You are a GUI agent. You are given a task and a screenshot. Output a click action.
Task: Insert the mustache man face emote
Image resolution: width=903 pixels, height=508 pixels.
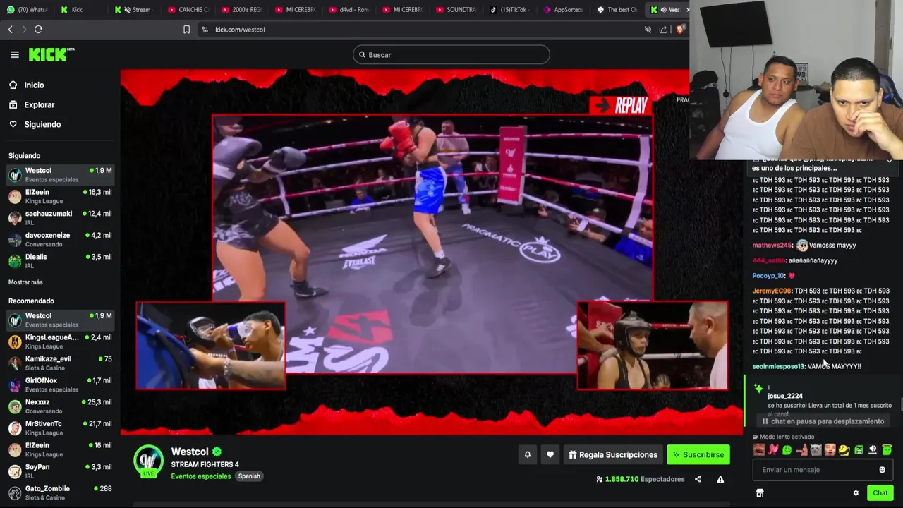click(x=759, y=450)
